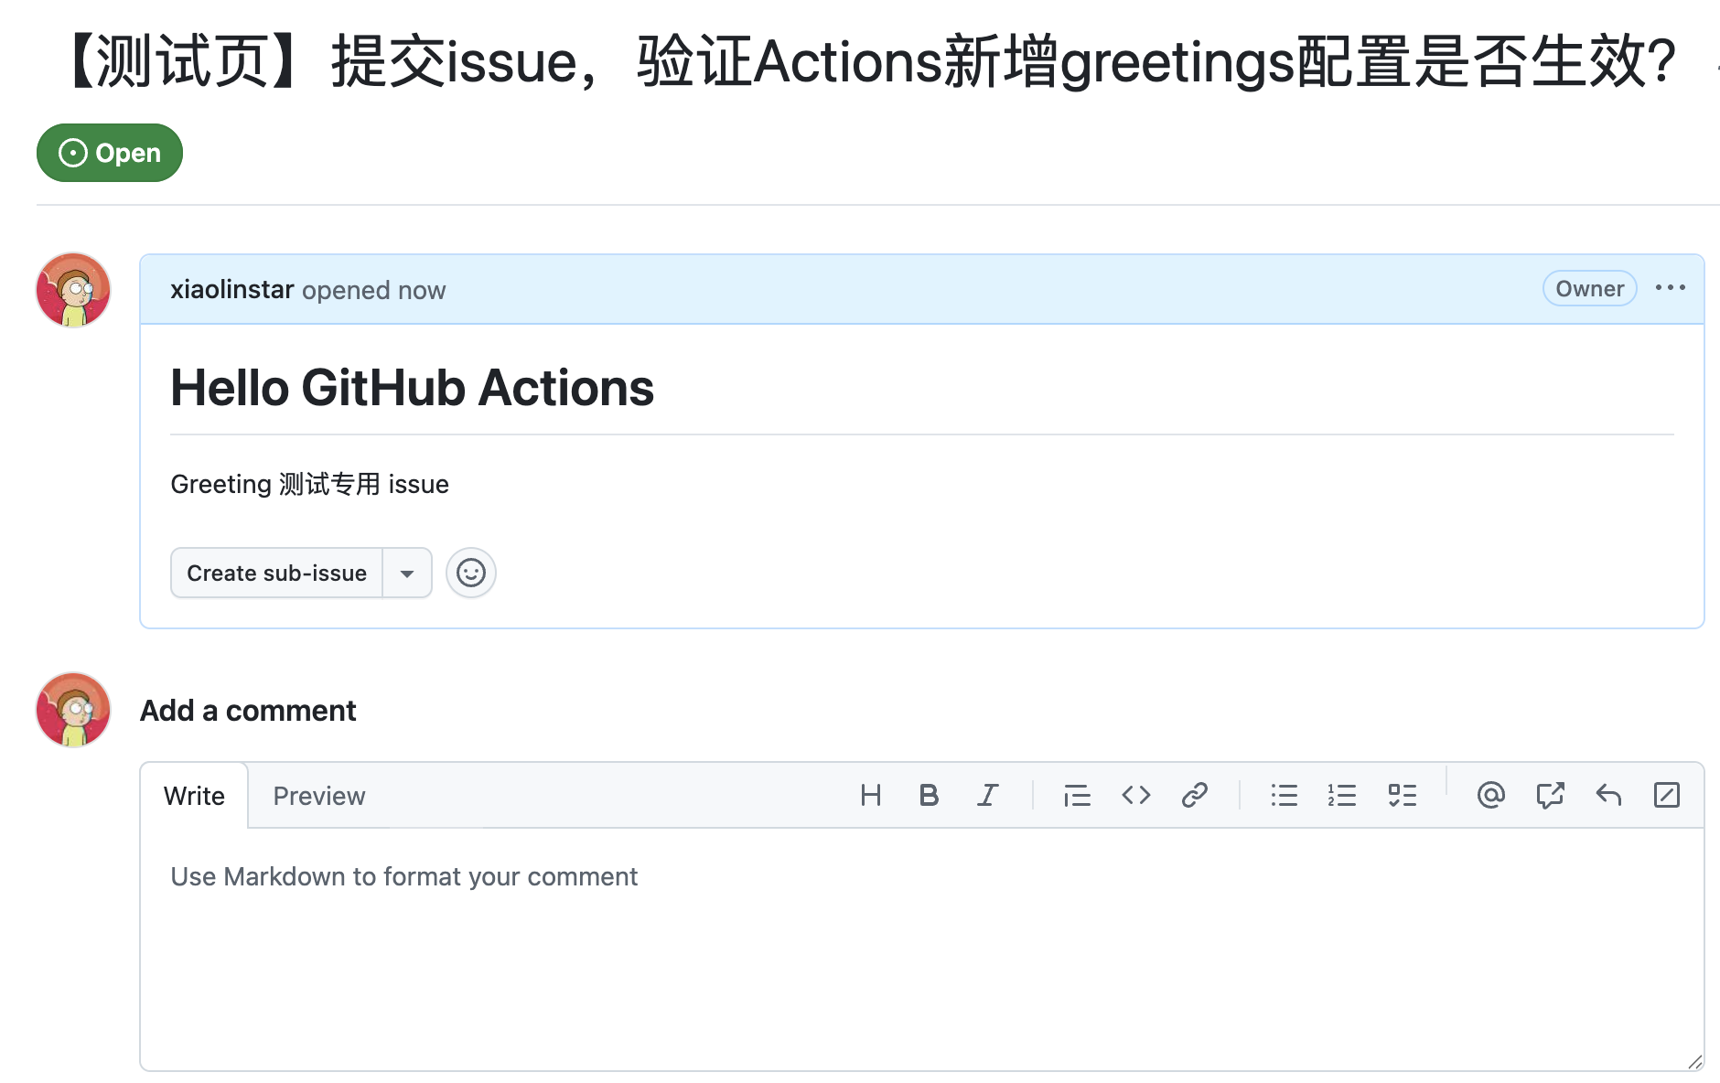Add a numbered list

tap(1341, 795)
